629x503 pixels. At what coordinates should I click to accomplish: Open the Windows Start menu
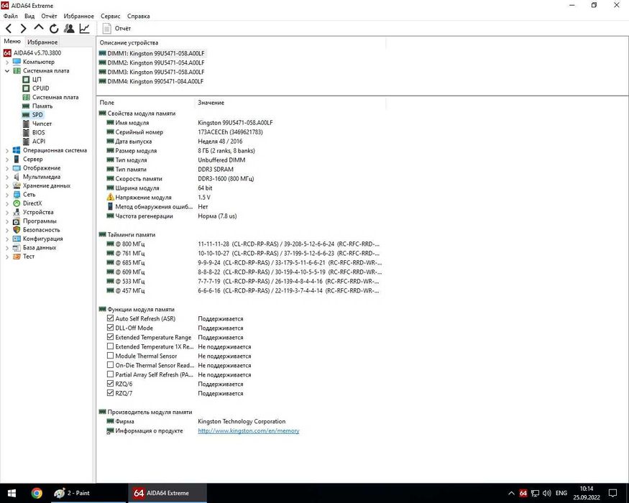[x=12, y=493]
